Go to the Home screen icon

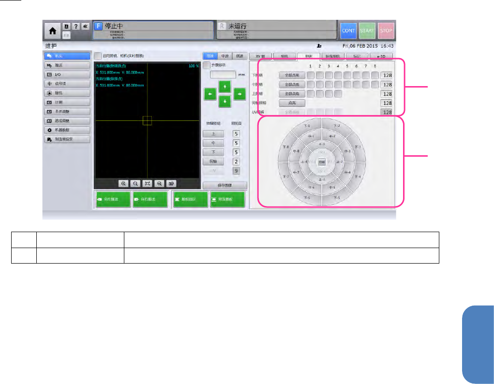52,31
